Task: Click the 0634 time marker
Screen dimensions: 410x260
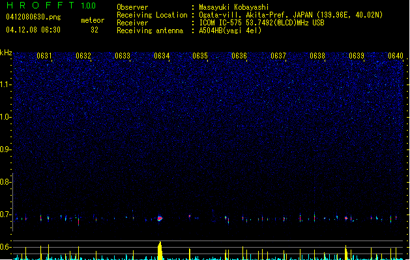Action: [162, 56]
